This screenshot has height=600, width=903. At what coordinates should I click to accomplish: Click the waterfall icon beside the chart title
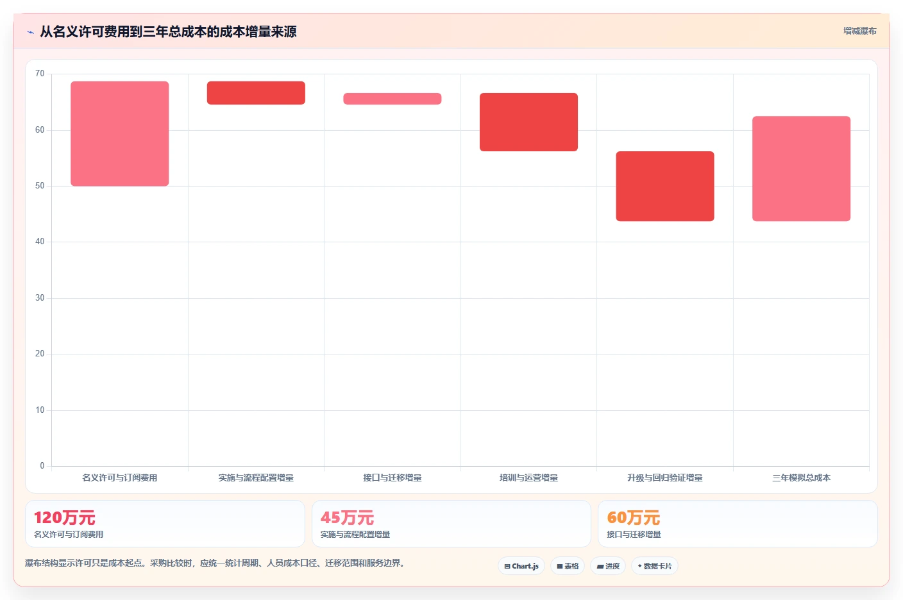click(30, 32)
